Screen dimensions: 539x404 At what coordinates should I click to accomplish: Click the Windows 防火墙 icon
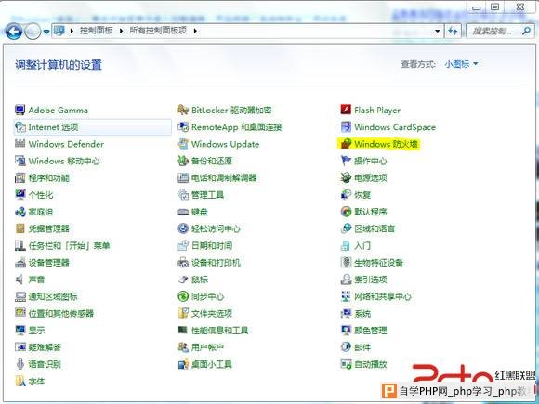tap(346, 144)
